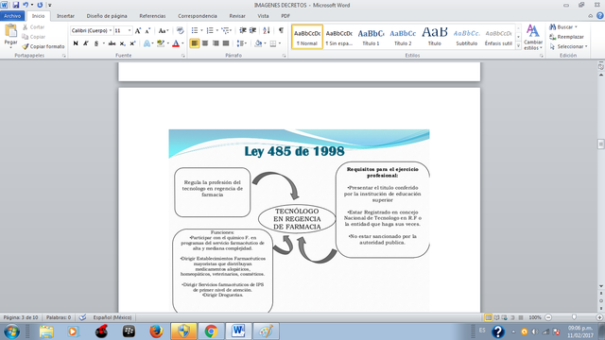Click the Chrome taskbar icon
The image size is (605, 340).
(x=211, y=331)
